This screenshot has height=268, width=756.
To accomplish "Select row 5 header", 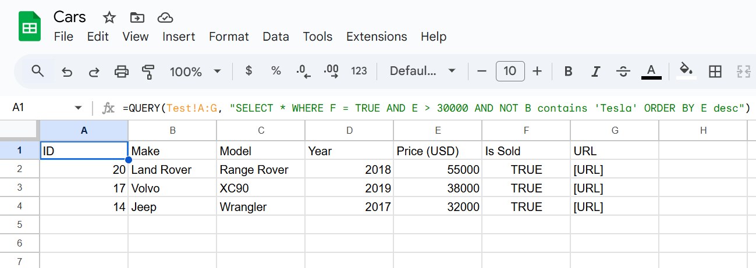I will click(20, 224).
